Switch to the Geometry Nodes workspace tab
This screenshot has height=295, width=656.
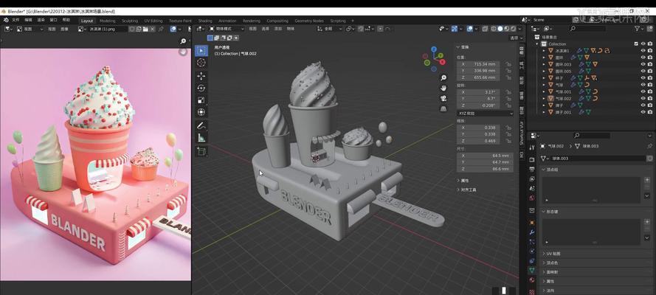click(x=309, y=21)
